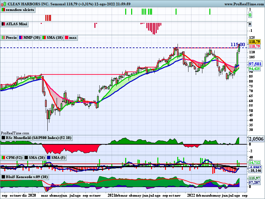
Task: Click the -10,146 CPM value tag
Action: 255,170
